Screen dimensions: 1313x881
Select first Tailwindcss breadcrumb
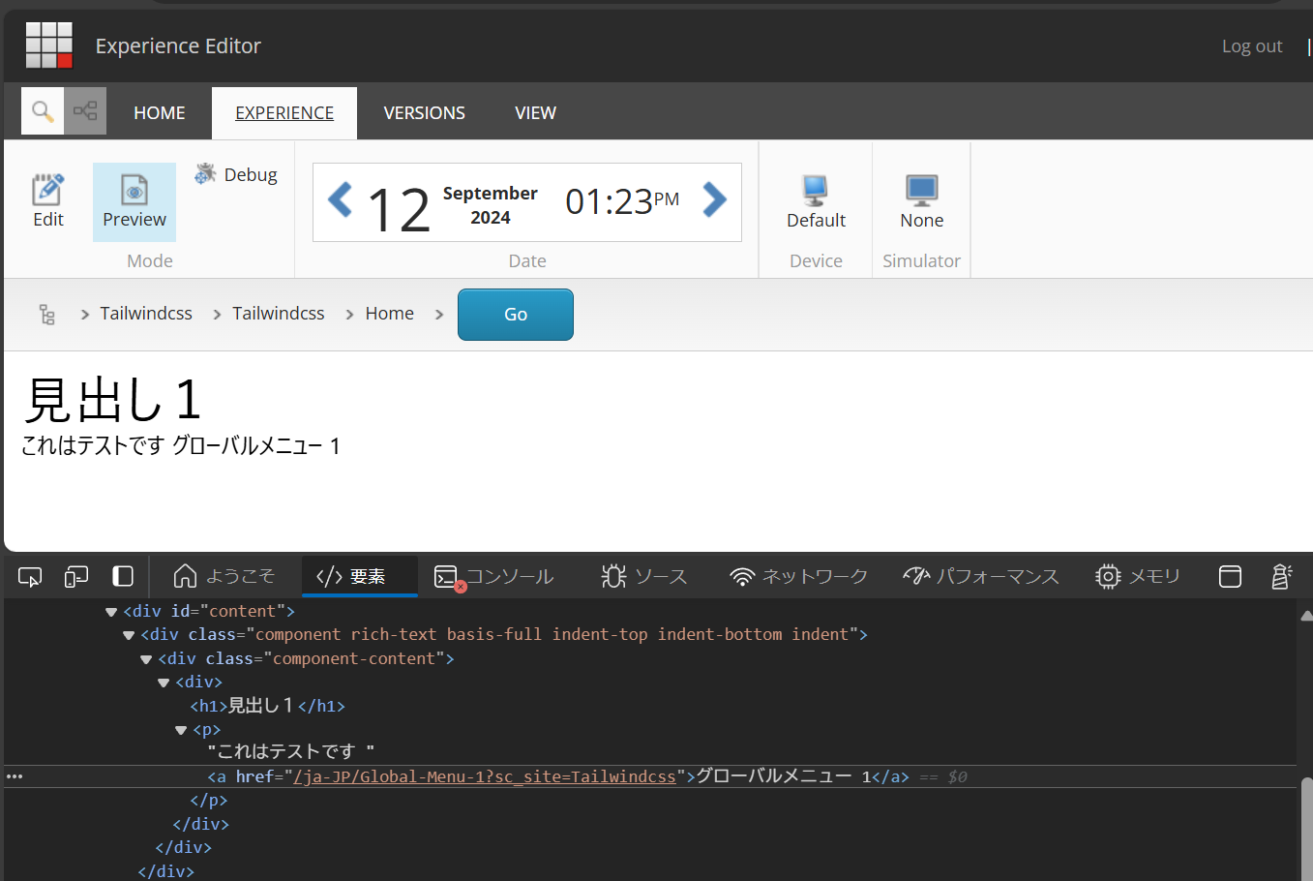(146, 314)
